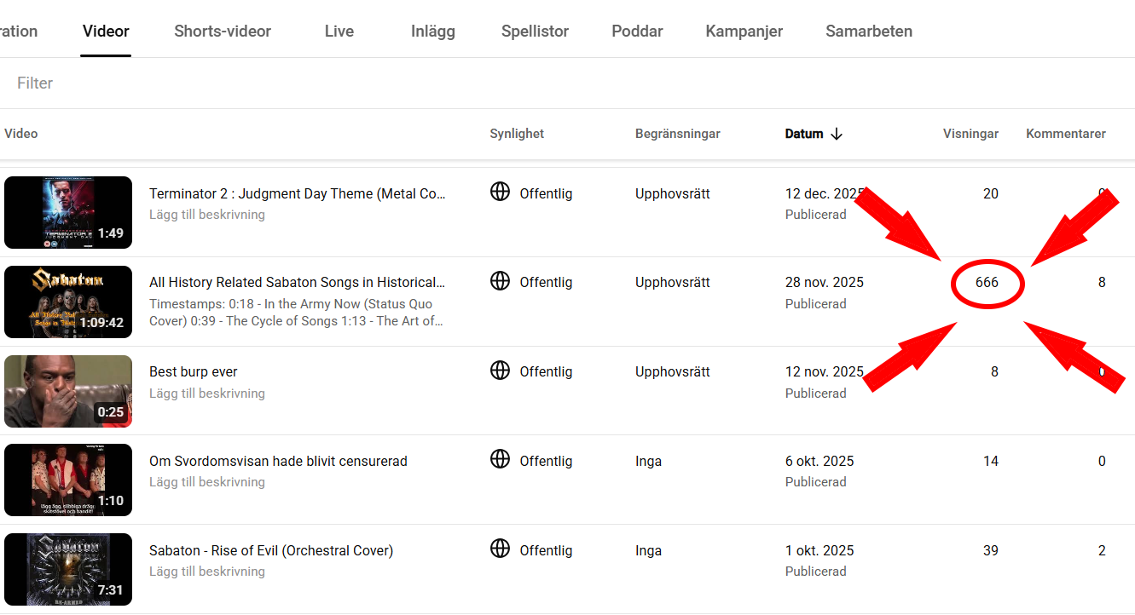Click globe icon for Rise of Evil video

501,548
